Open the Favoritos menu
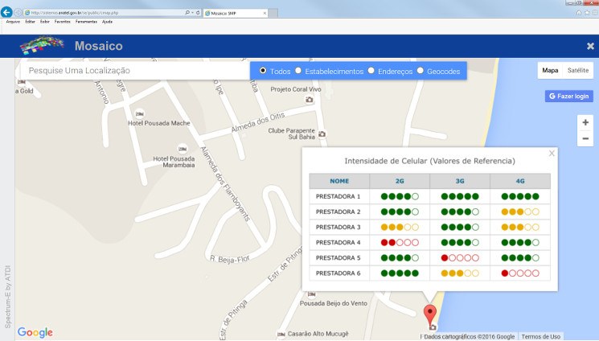599x341 pixels. click(x=62, y=22)
